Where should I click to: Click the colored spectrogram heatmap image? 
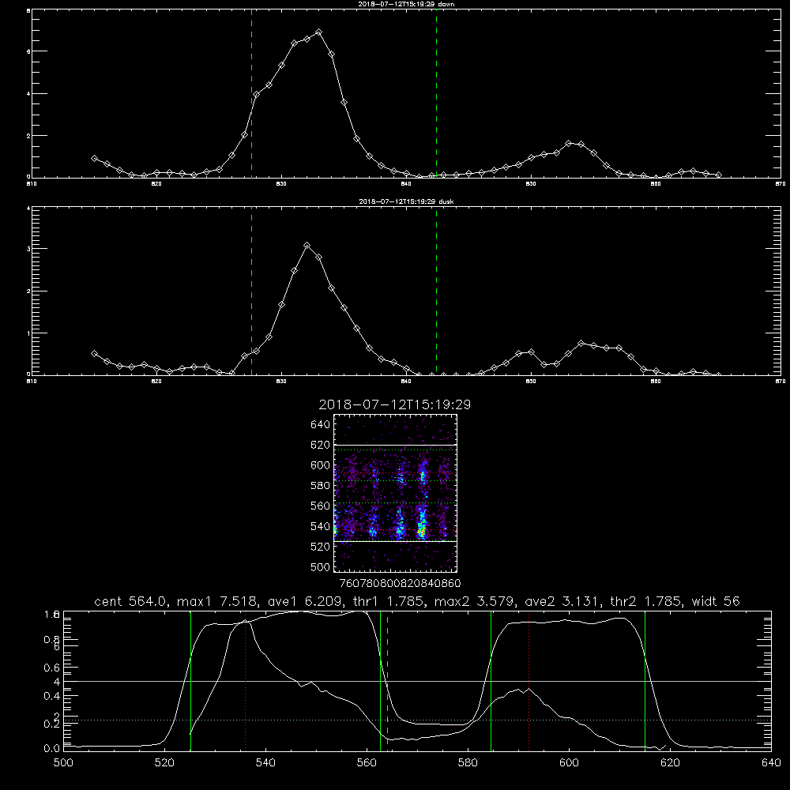[x=395, y=493]
